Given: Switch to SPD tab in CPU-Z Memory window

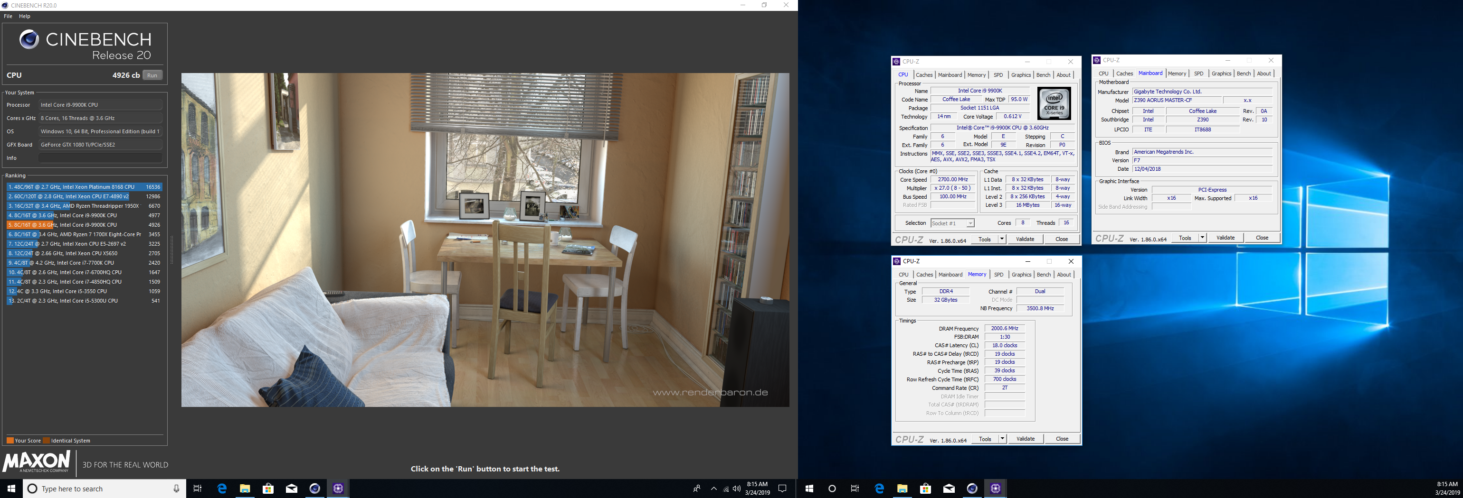Looking at the screenshot, I should point(999,275).
